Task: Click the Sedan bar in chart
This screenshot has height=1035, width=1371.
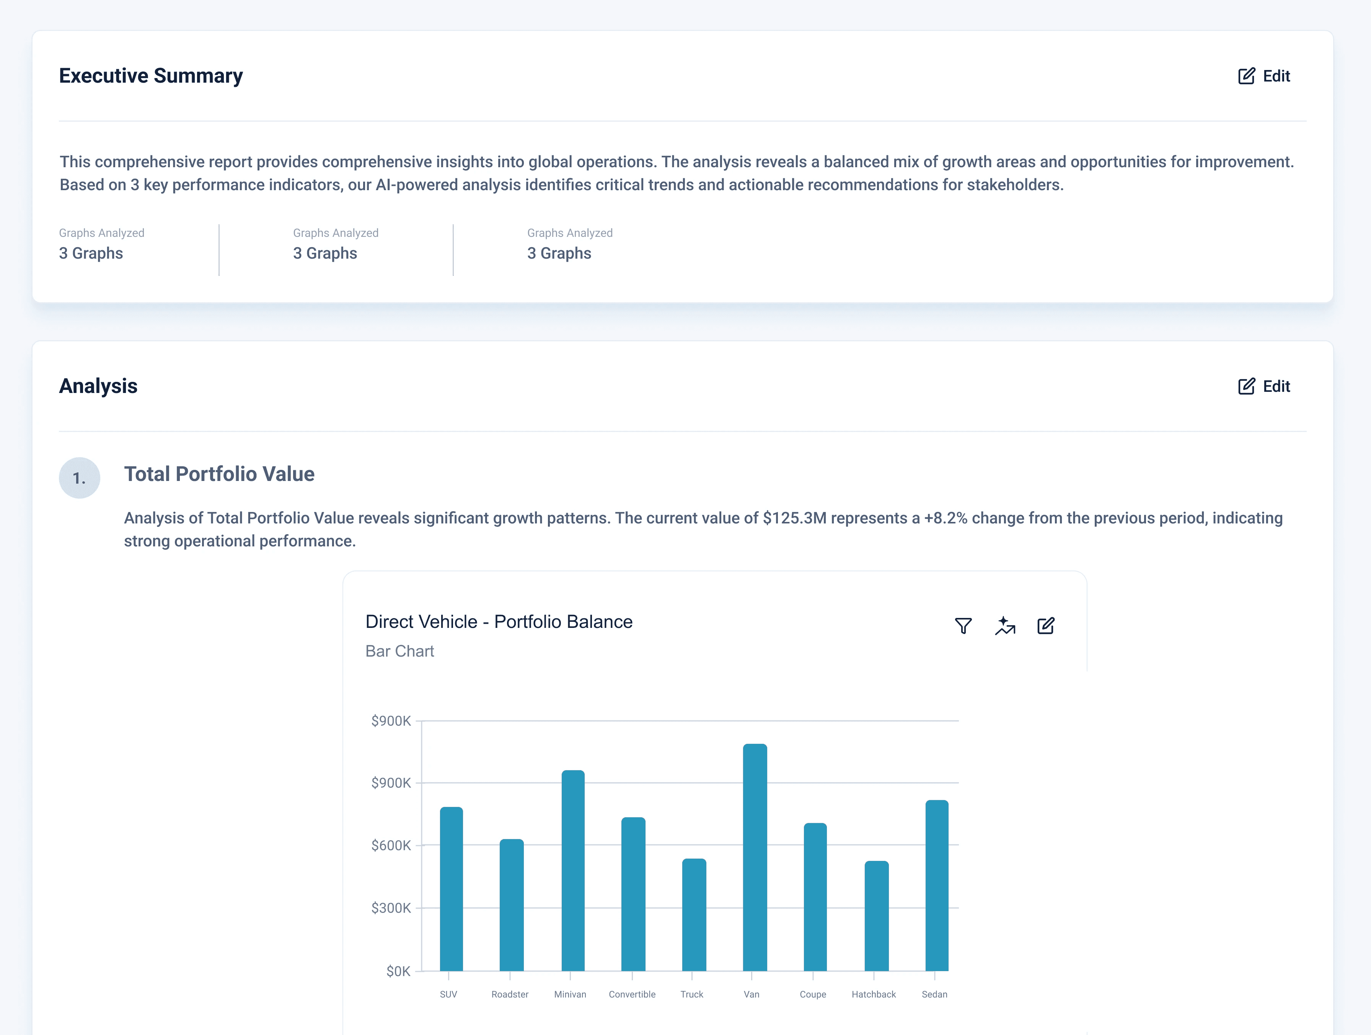Action: tap(937, 886)
